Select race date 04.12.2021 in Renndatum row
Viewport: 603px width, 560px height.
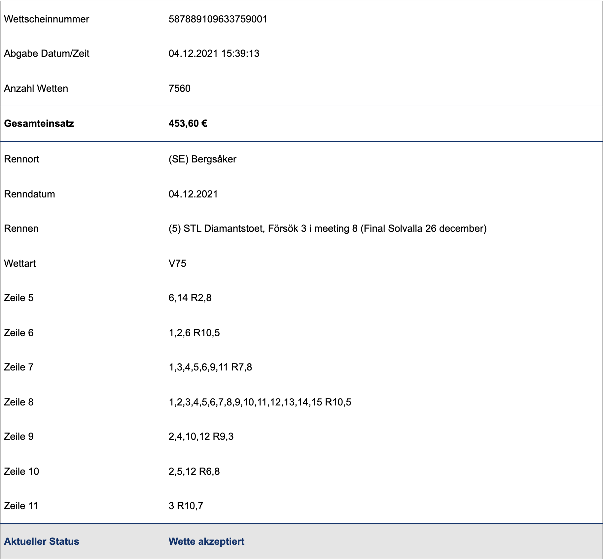tap(193, 194)
